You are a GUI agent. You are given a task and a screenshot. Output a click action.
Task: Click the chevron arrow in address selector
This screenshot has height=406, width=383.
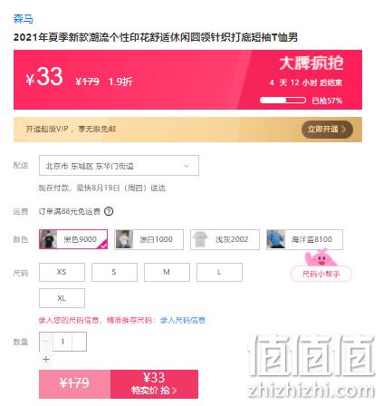187,166
